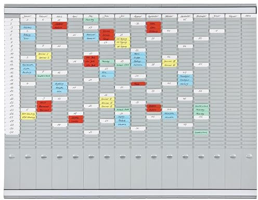Select yellow card in Juni, row 22
The image size is (258, 200).
107,99
